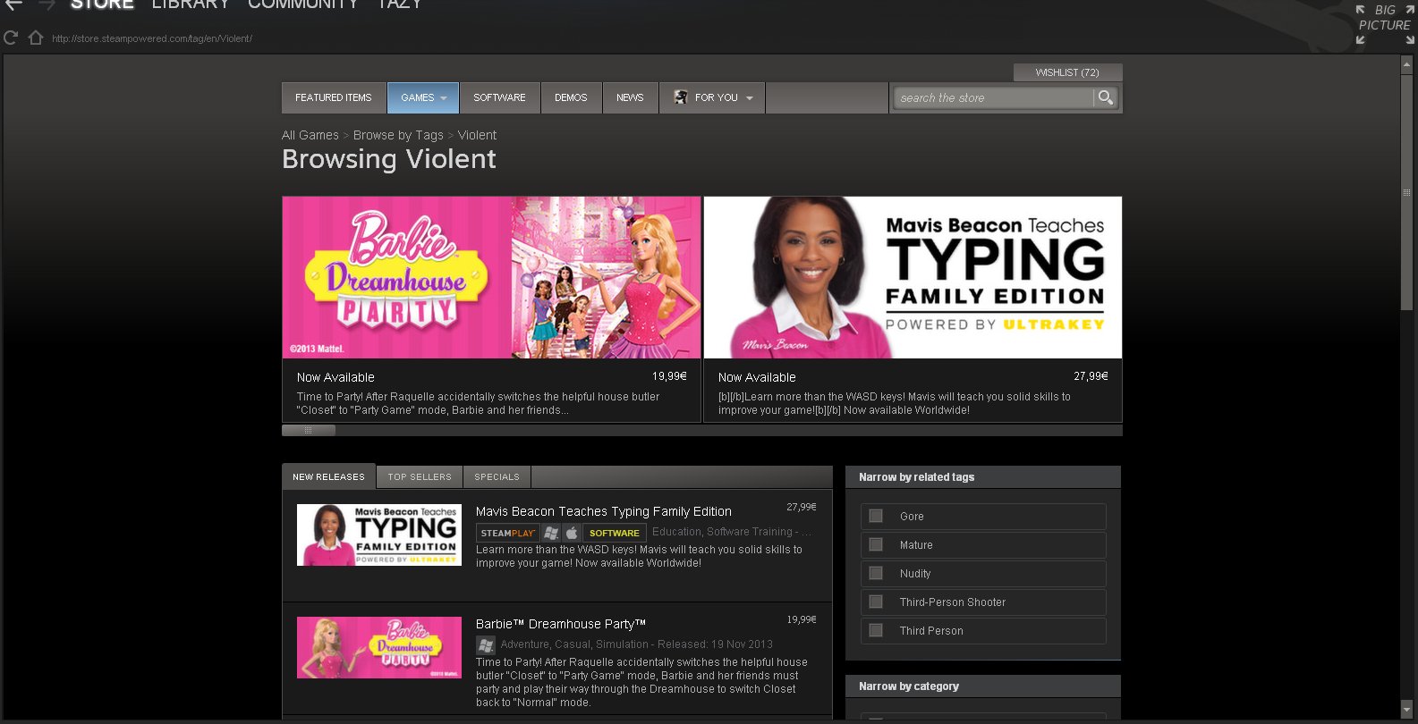Click the Mavis Beacon list thumbnail

tap(379, 535)
